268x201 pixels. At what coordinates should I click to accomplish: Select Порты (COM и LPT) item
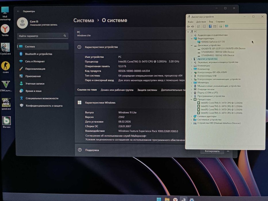pyautogui.click(x=207, y=93)
